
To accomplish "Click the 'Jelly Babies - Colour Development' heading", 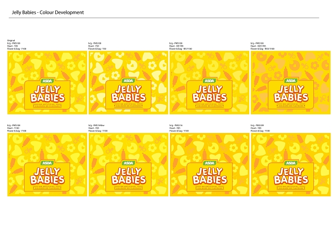I will (x=48, y=12).
